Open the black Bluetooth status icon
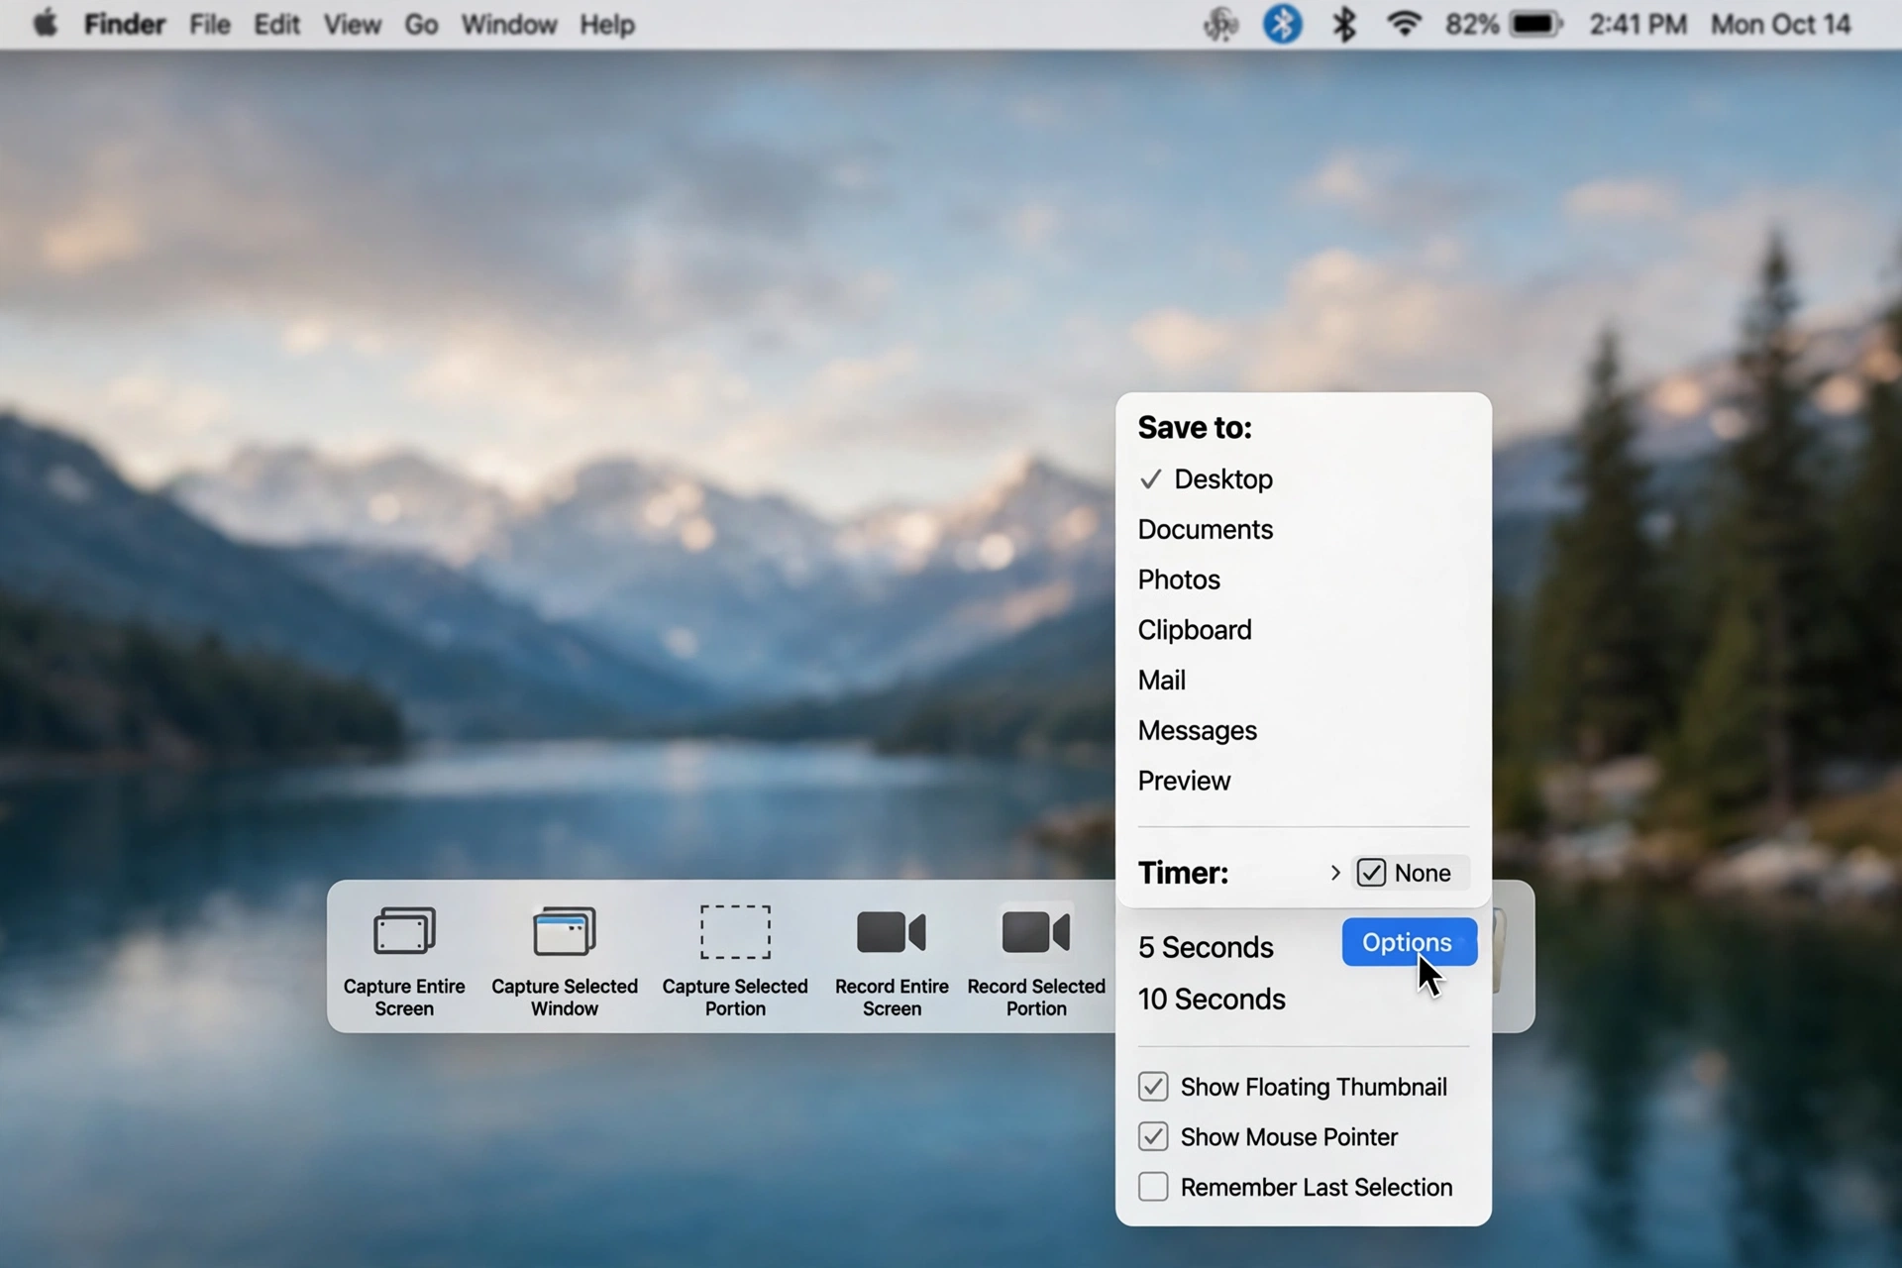 pyautogui.click(x=1344, y=24)
